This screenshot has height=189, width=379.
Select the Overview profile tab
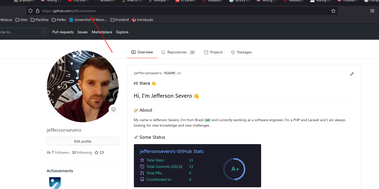point(142,52)
